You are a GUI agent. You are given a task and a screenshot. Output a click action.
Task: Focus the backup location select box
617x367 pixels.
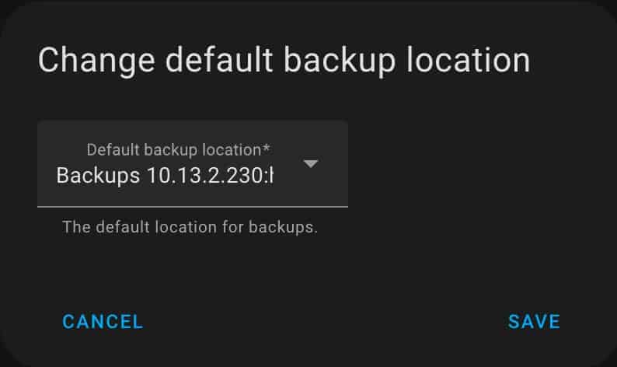[x=193, y=163]
